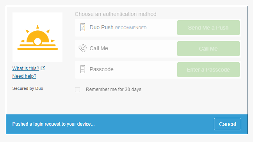
Task: Click the "RECOMMENDED" tag next to Duo Push
Action: (x=131, y=28)
